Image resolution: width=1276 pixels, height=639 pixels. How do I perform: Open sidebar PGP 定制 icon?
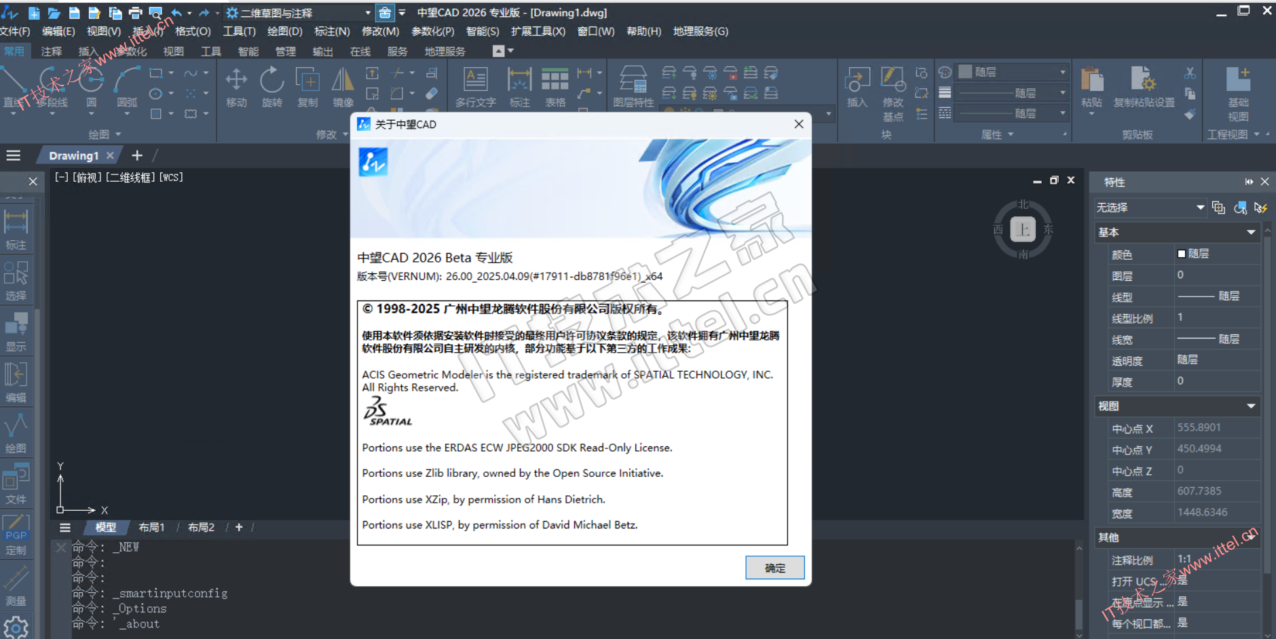click(x=16, y=535)
